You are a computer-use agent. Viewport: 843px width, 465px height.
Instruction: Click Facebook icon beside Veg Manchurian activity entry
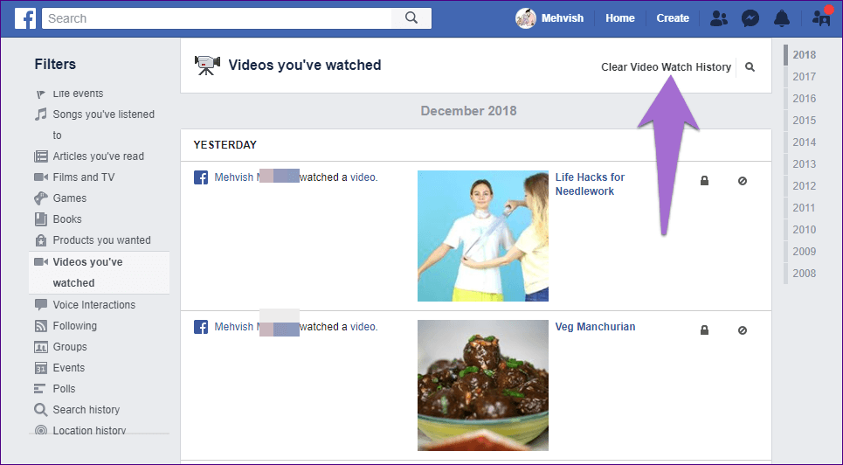(x=201, y=327)
